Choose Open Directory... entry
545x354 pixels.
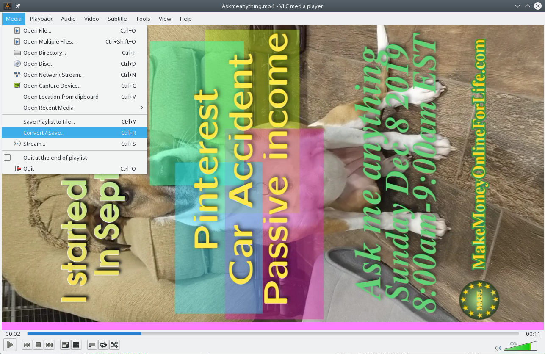tap(75, 53)
